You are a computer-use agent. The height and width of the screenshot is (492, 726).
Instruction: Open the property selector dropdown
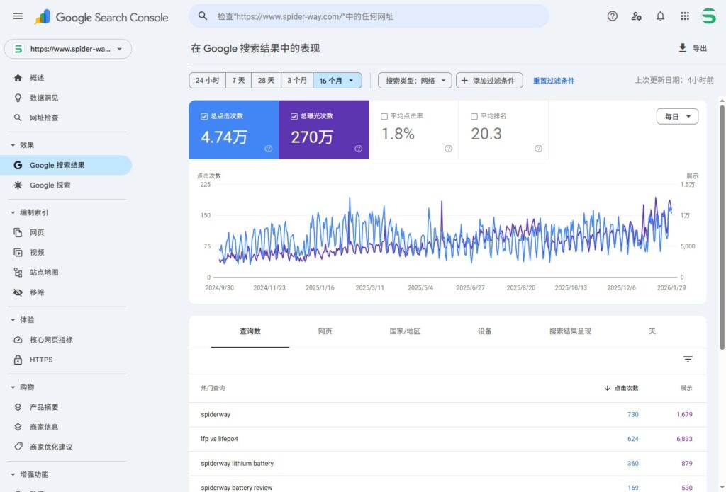click(x=68, y=49)
